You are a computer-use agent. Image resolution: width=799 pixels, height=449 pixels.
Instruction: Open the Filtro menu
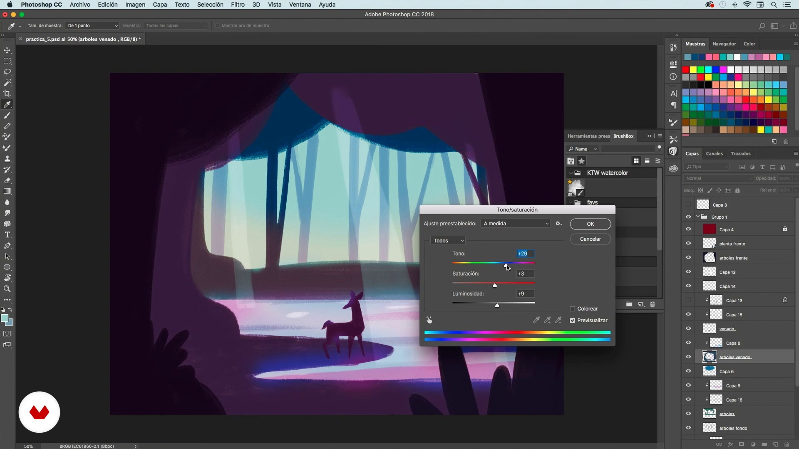click(238, 5)
